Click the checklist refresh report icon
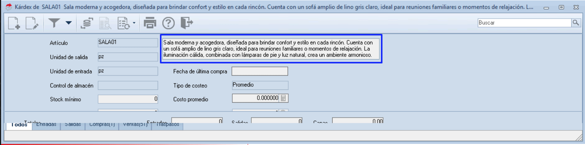The image size is (585, 145). [124, 23]
